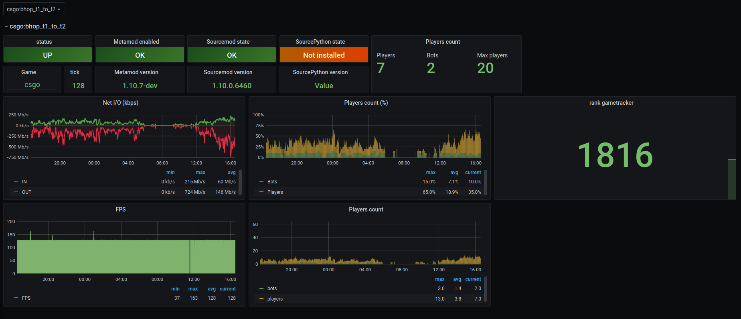741x319 pixels.
Task: Open the Players count (%) panel menu
Action: 366,103
